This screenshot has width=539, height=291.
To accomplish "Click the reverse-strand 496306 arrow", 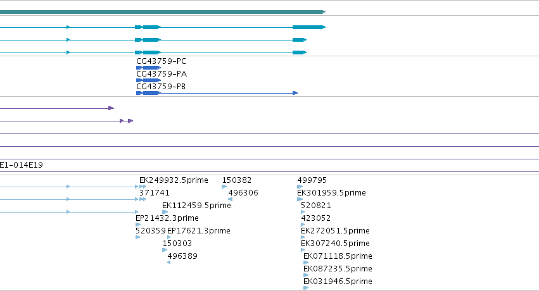I will pos(231,199).
